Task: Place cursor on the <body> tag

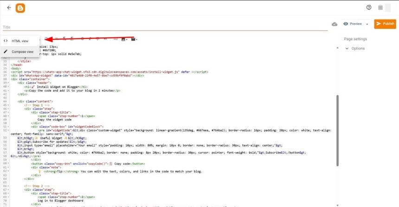Action: pos(16,69)
